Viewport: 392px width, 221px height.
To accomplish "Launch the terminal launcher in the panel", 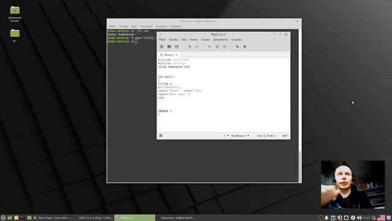I will 23,218.
